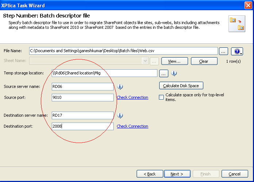The image size is (254, 182).
Task: Click the migration folders icon in header
Action: pos(237,24)
